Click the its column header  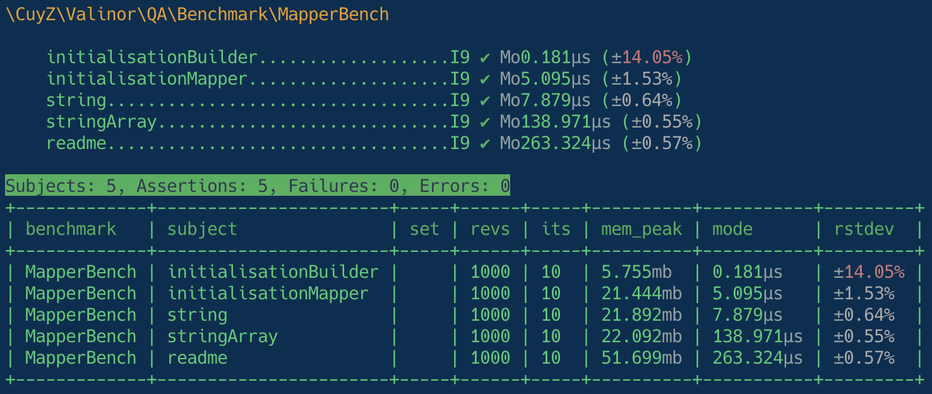(556, 229)
